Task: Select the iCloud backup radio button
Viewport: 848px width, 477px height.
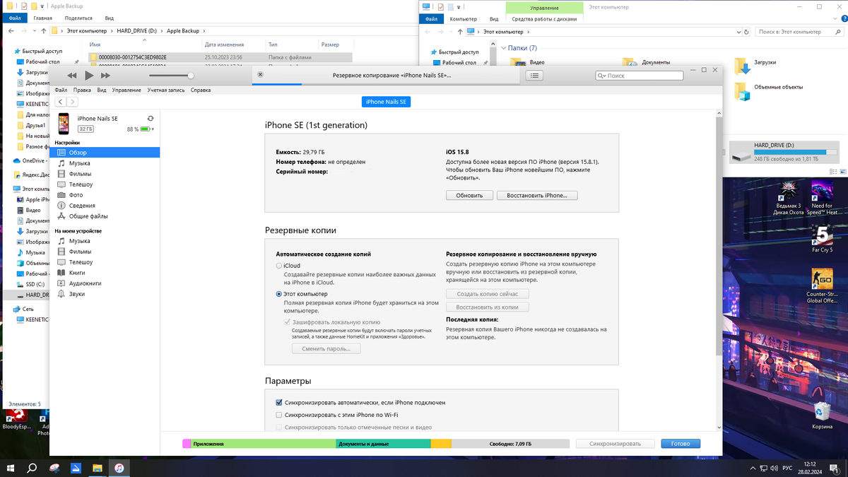Action: click(279, 266)
